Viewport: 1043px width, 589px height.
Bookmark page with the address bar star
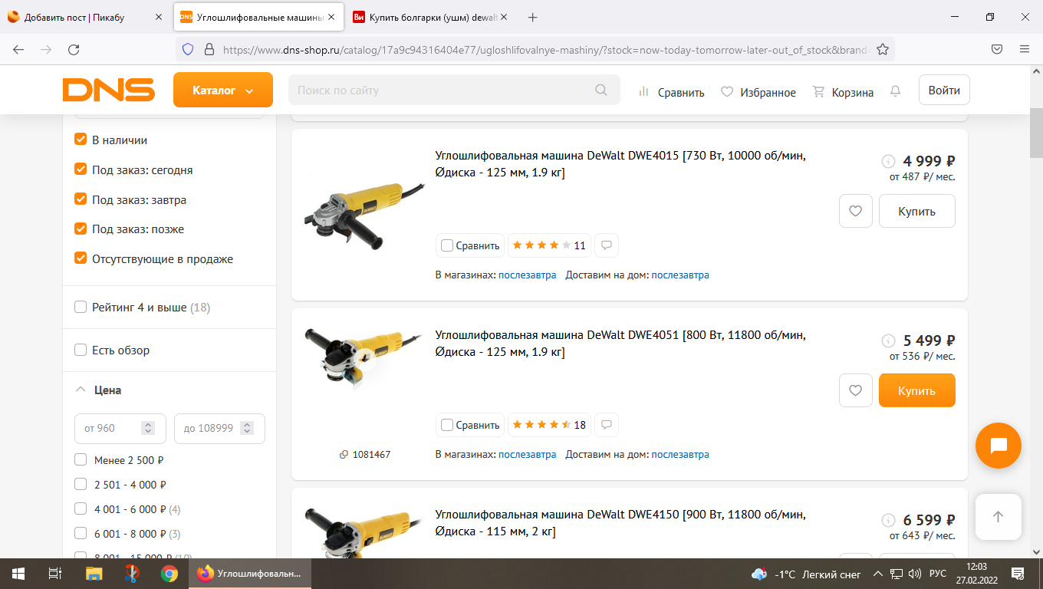(x=883, y=49)
